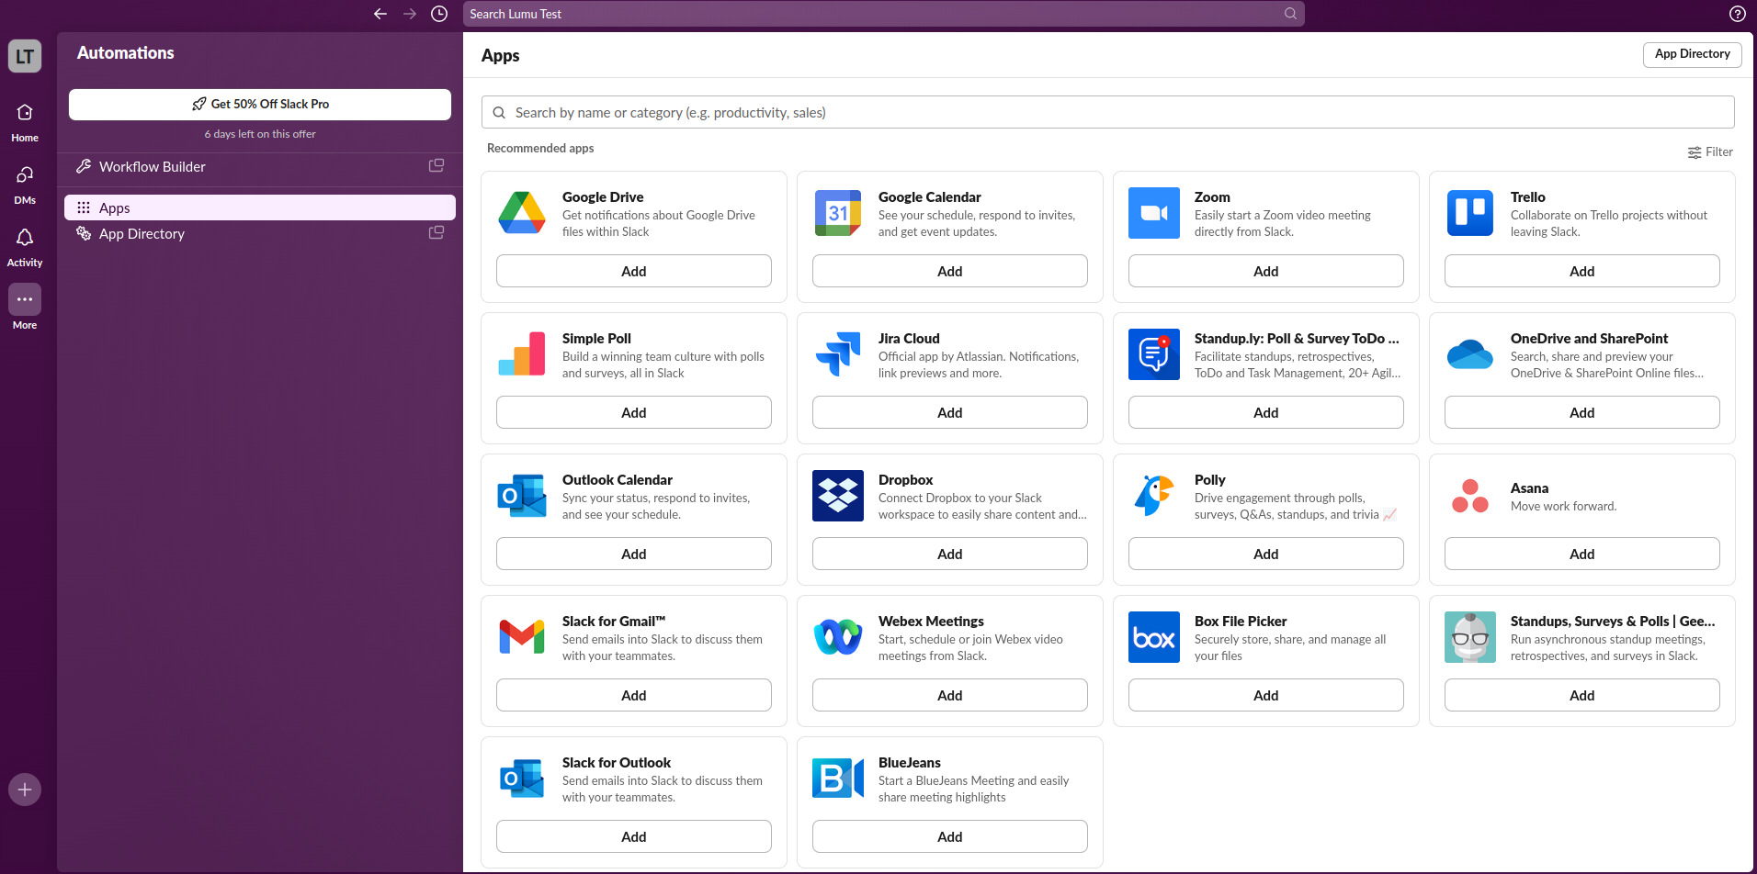
Task: Click Get 50% Off Slack Pro
Action: click(260, 105)
